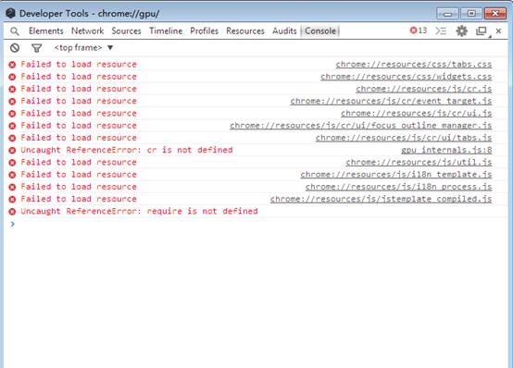Select the 'require is not defined' error message
This screenshot has width=513, height=368.
(139, 212)
